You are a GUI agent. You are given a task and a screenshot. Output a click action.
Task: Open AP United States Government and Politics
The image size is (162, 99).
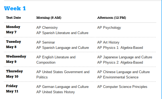coord(63,74)
